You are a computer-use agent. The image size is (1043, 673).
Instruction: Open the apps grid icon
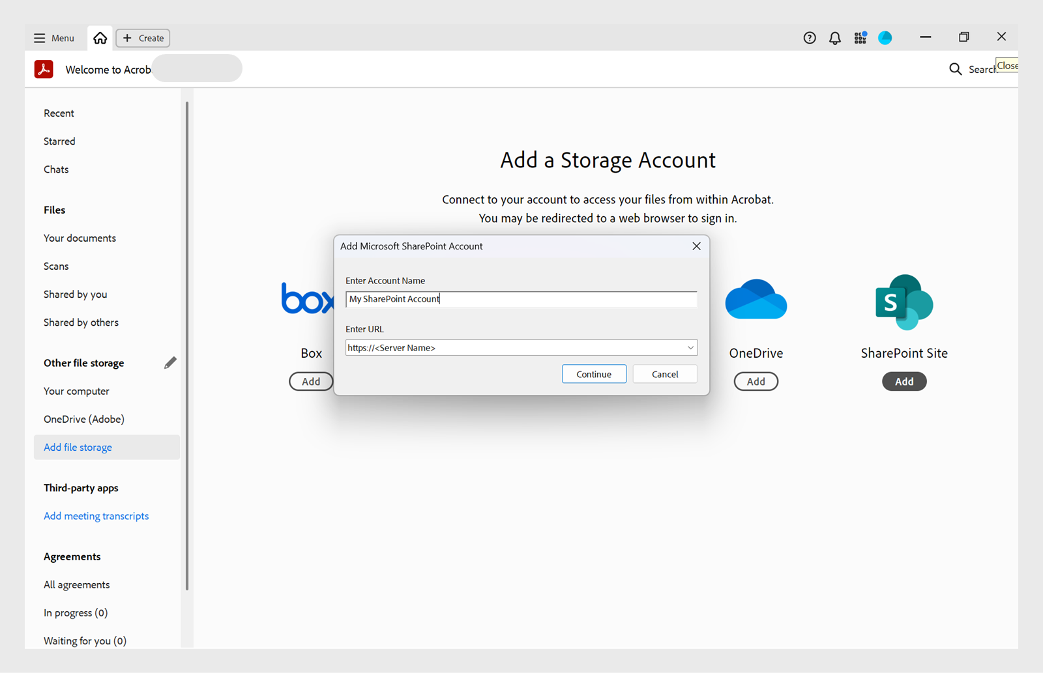[x=859, y=38]
